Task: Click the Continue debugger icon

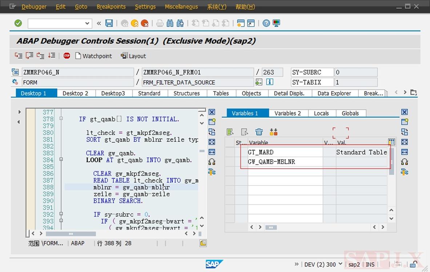Action: pyautogui.click(x=52, y=56)
